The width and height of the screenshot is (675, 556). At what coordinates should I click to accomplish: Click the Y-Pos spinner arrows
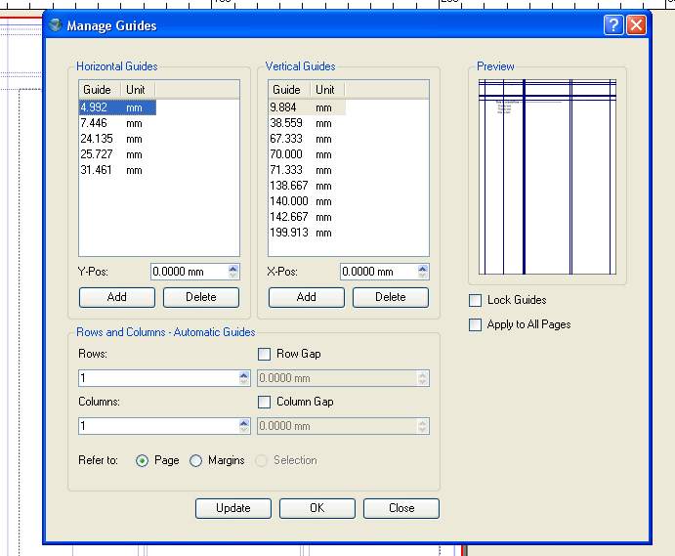tap(232, 272)
